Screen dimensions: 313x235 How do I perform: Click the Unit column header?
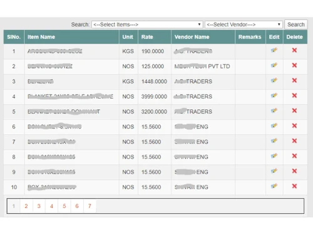[x=128, y=37]
